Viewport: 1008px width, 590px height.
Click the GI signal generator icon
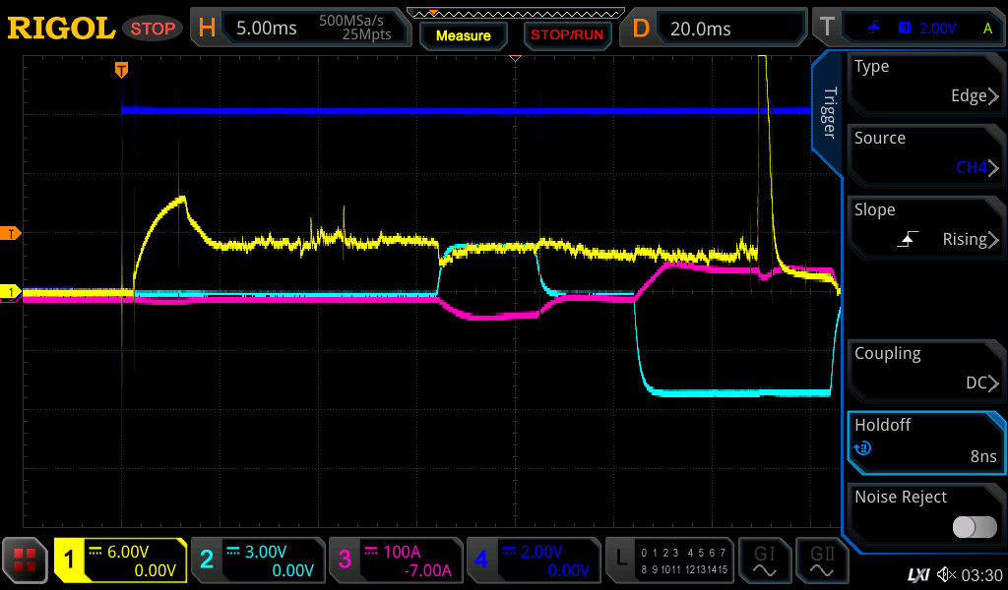point(765,560)
